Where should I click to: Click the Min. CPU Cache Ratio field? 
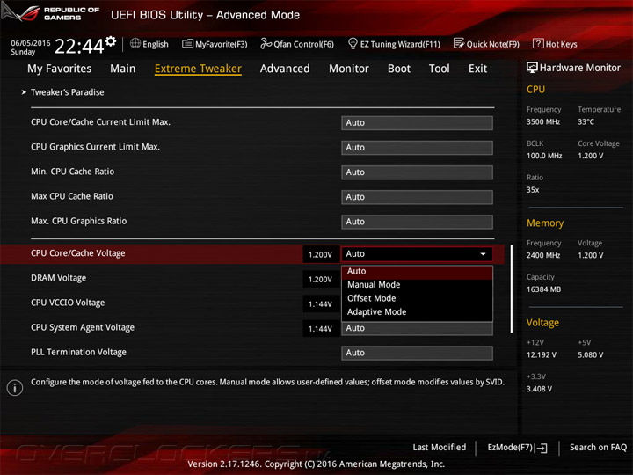(x=417, y=172)
